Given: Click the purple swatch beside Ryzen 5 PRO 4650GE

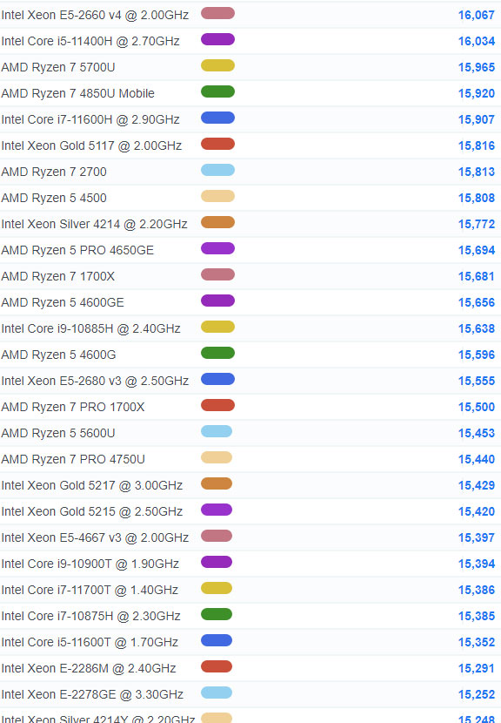Looking at the screenshot, I should [217, 248].
